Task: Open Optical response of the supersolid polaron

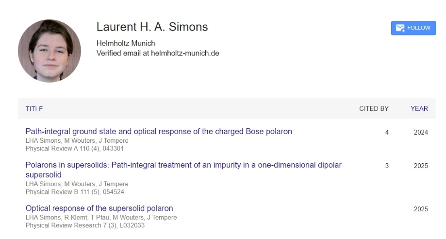Action: [x=99, y=208]
